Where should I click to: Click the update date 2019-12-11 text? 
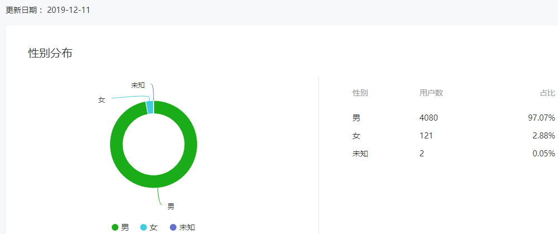pyautogui.click(x=68, y=10)
